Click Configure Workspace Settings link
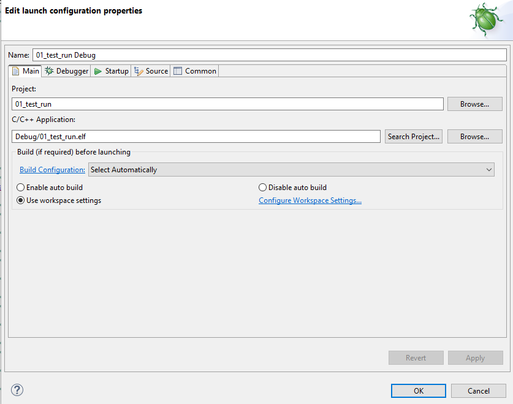Viewport: 513px width, 404px height. pos(310,200)
